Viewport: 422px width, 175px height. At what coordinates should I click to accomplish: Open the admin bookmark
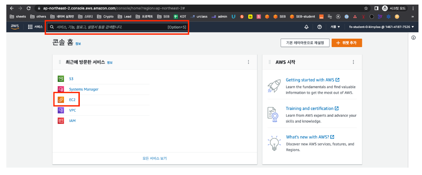tap(219, 17)
